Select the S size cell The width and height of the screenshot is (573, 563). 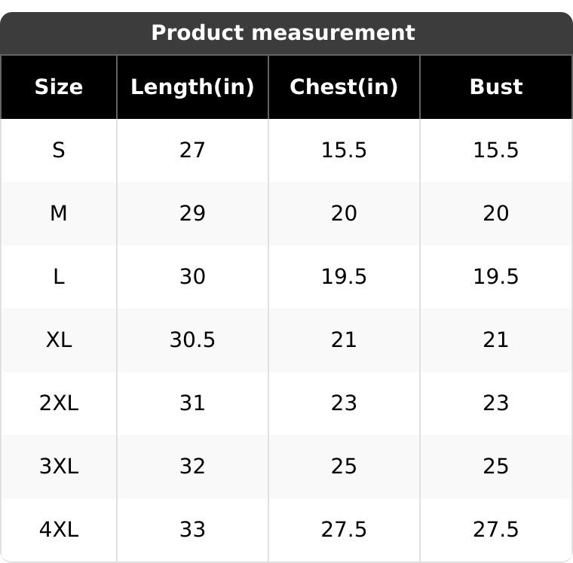[59, 151]
